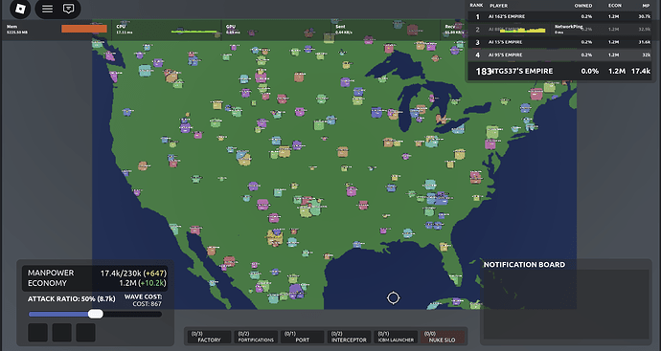Select the Nuke Silo build button
Image resolution: width=661 pixels, height=351 pixels.
[x=443, y=337]
